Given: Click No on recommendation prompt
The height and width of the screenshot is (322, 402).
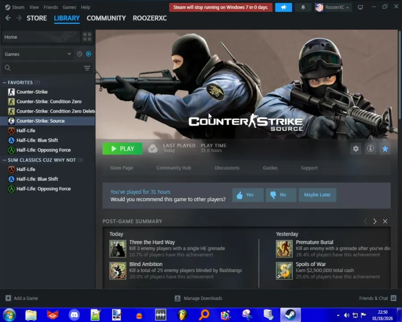Looking at the screenshot, I should [281, 195].
